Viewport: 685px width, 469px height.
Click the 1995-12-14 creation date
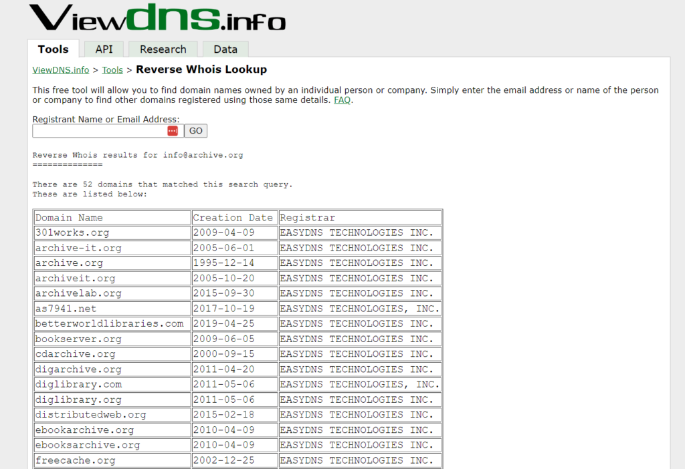click(x=235, y=263)
